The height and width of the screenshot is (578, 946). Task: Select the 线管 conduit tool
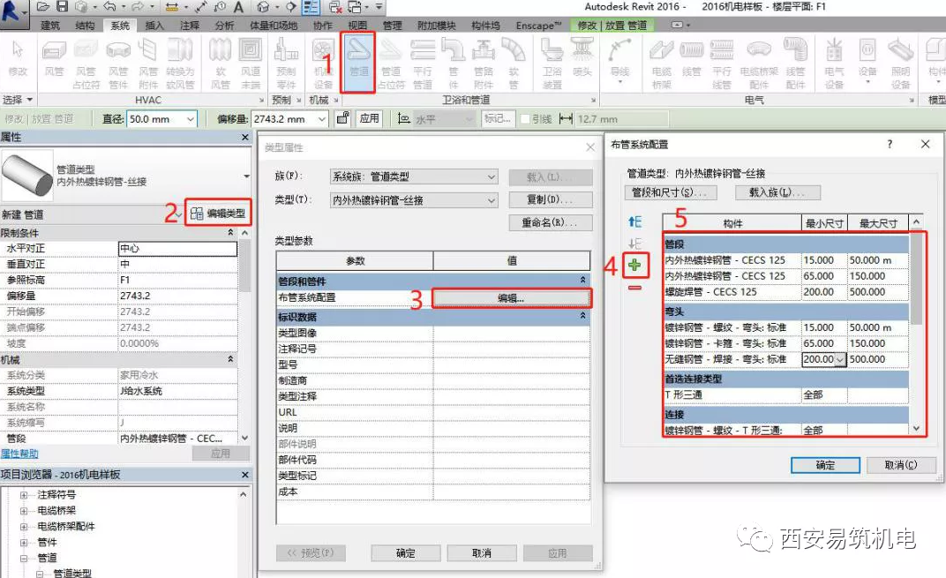tap(691, 58)
